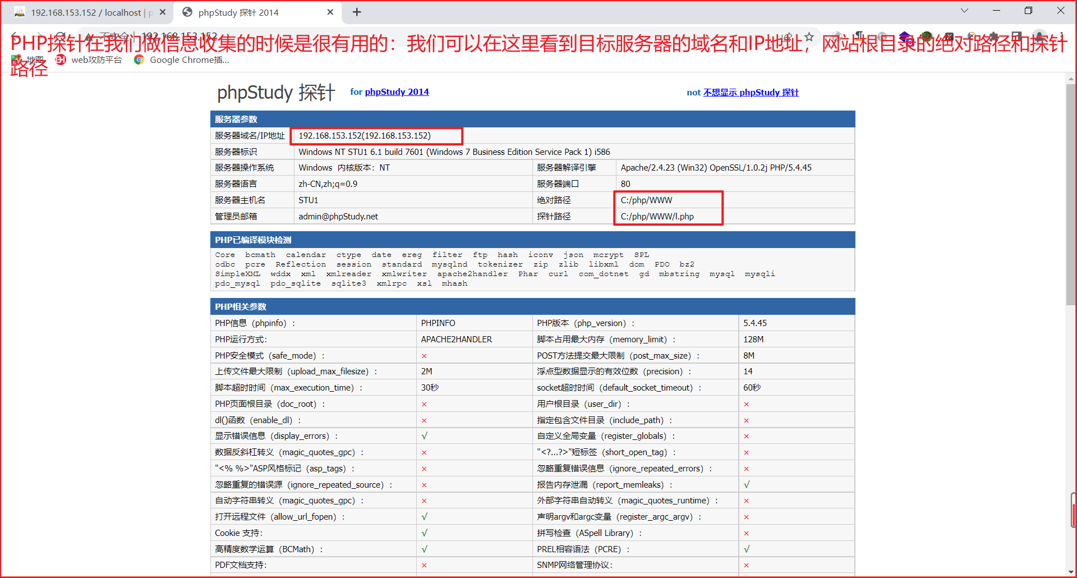
Task: Click the APACHE2HANDLER run mode value
Action: coord(456,340)
